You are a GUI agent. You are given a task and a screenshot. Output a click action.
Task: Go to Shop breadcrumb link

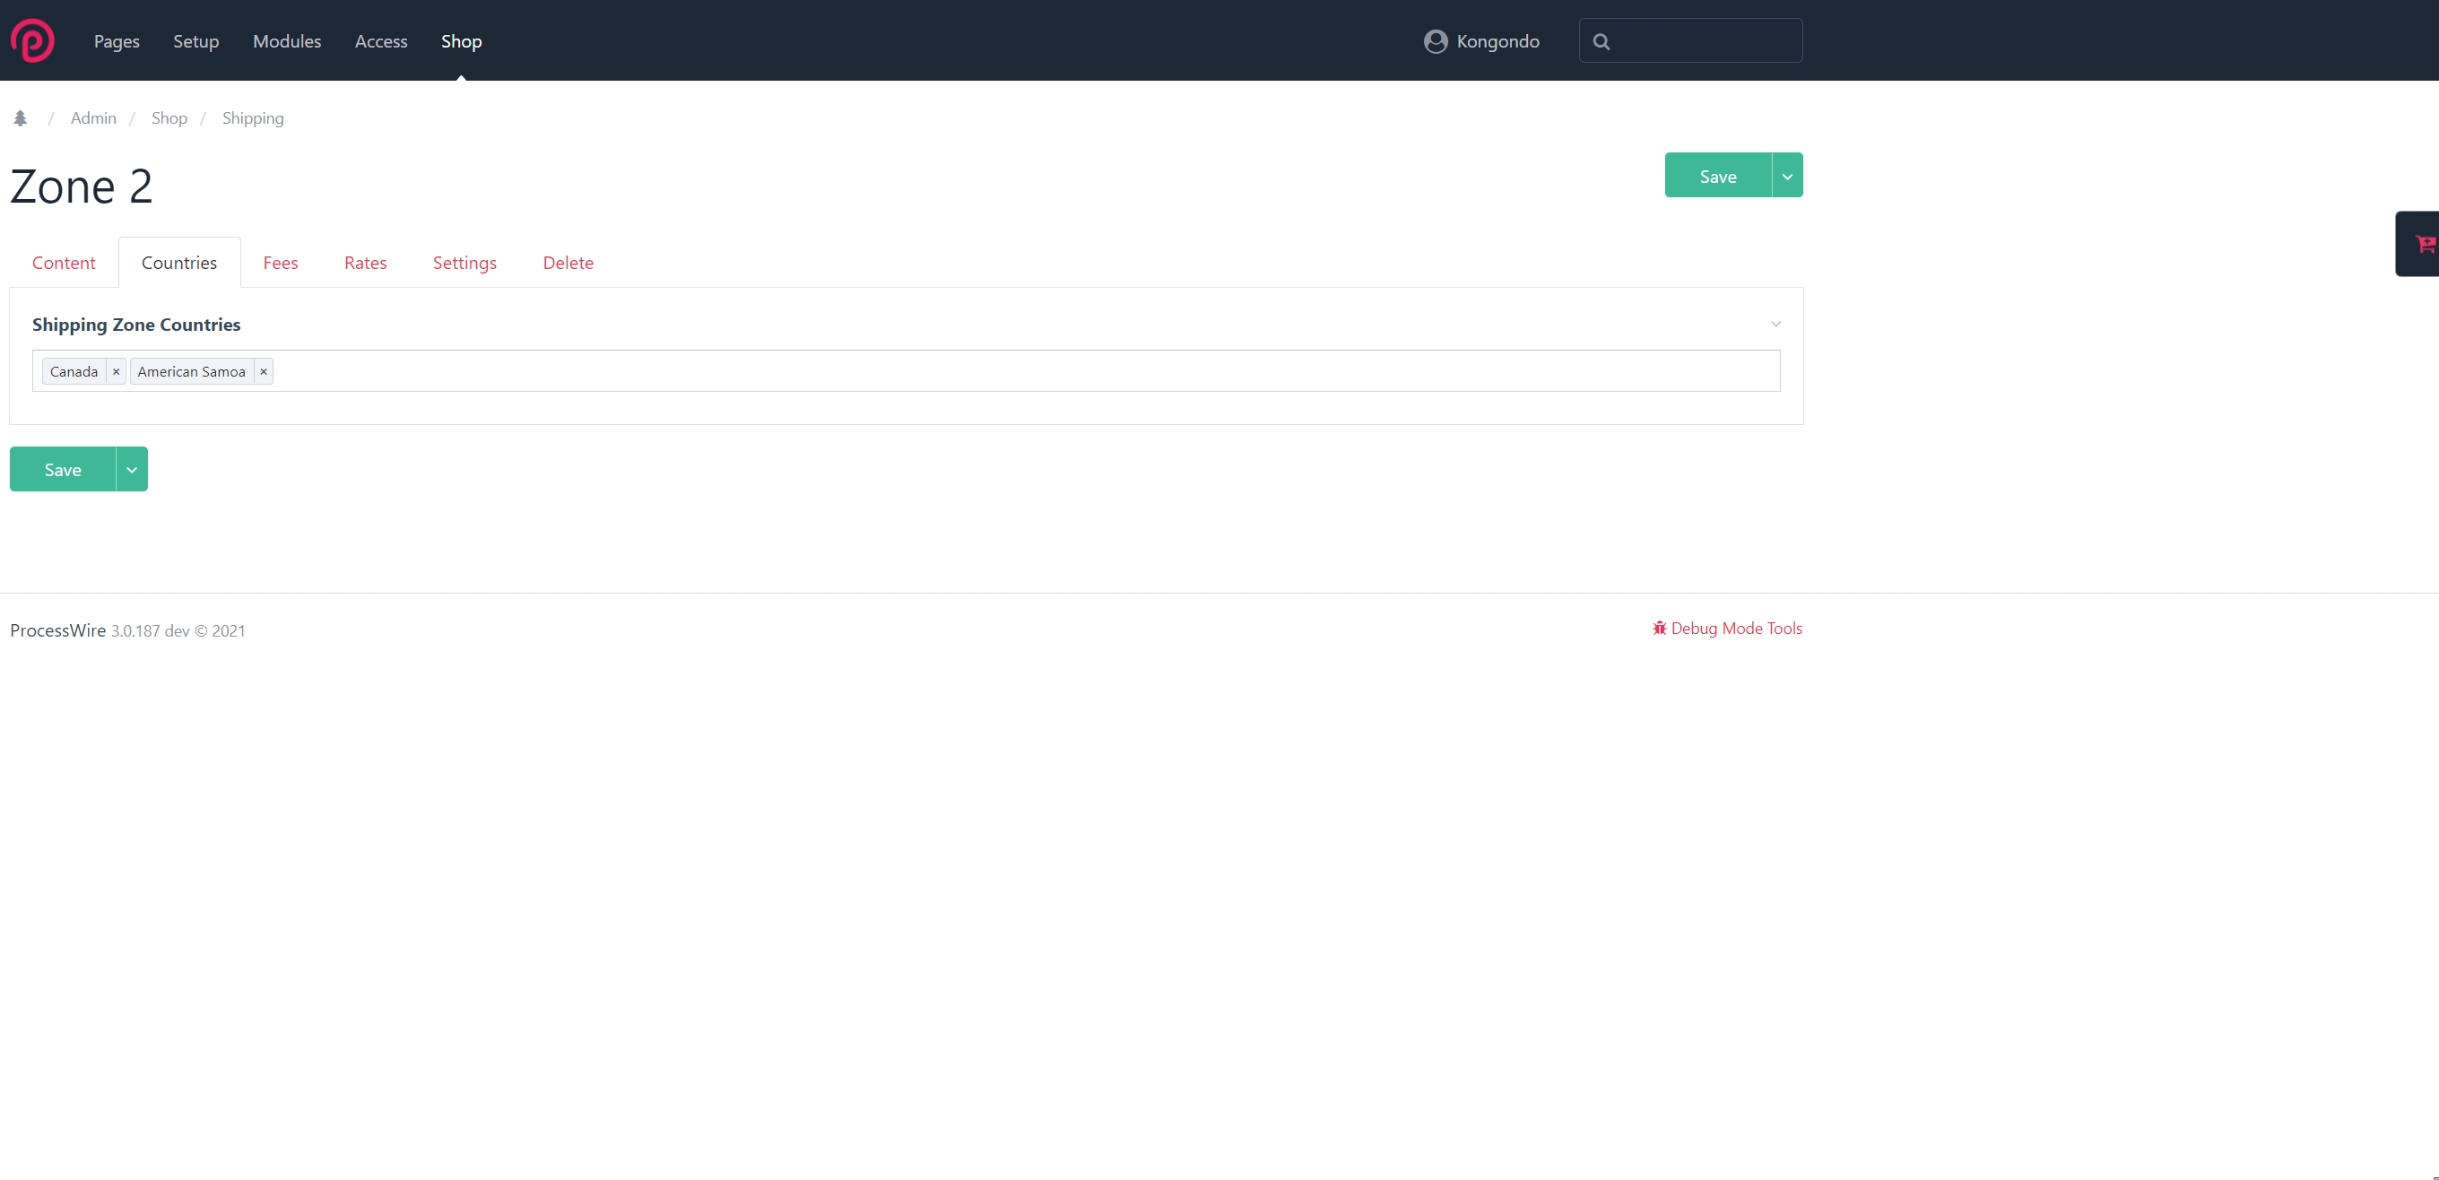[x=169, y=117]
